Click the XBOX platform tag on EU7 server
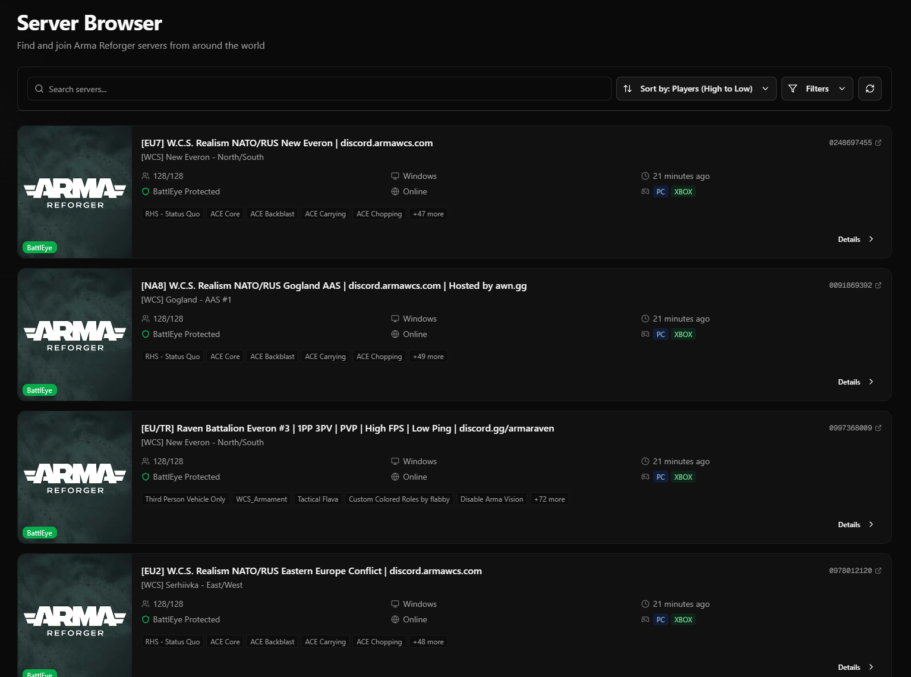911x677 pixels. [x=683, y=192]
